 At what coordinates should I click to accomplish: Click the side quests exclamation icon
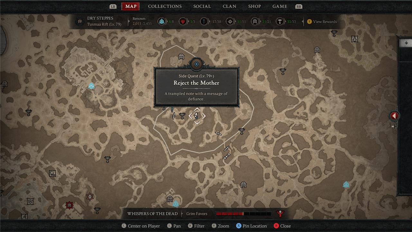(x=205, y=22)
